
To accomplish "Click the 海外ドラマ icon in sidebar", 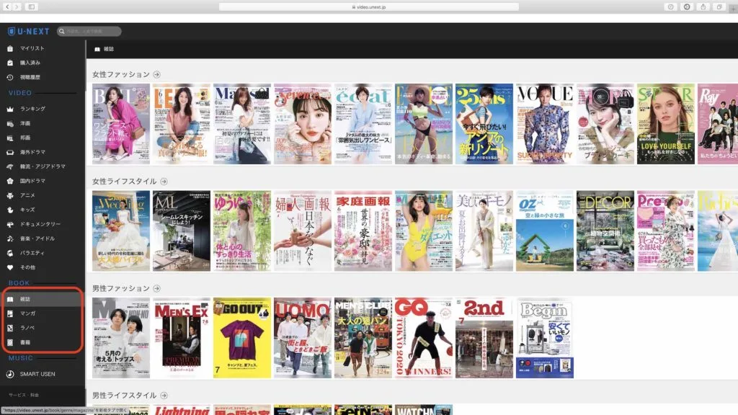I will point(10,153).
